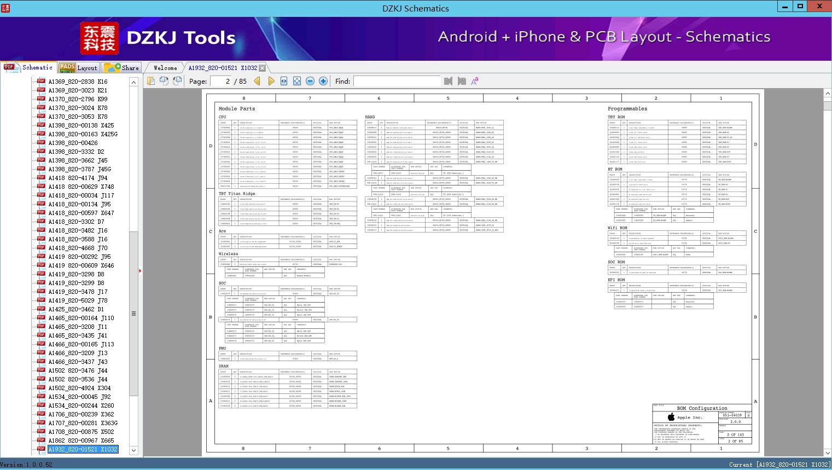832x470 pixels.
Task: Open A1370_820-2796 K99 schematic
Action: tap(78, 99)
